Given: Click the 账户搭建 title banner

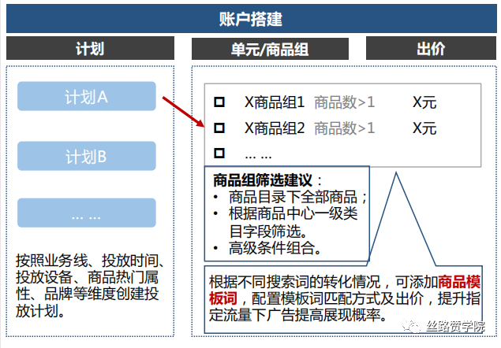Looking at the screenshot, I should [x=252, y=18].
